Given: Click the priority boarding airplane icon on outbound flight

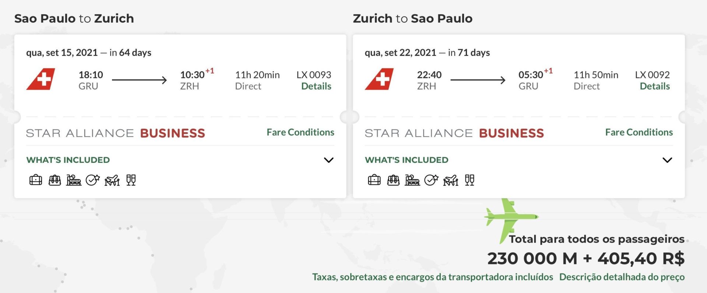Looking at the screenshot, I should click(x=112, y=180).
